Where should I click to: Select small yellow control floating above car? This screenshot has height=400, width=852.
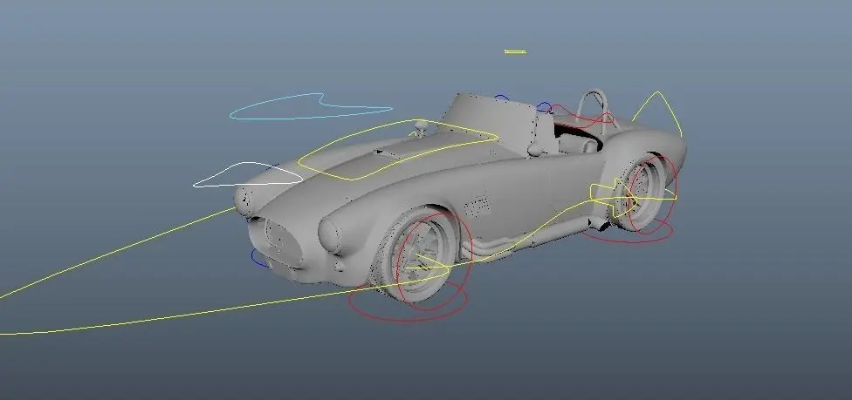(x=514, y=52)
